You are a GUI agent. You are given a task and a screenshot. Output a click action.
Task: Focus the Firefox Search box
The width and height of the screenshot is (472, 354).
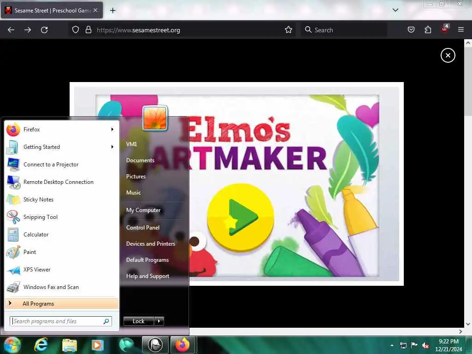click(344, 30)
